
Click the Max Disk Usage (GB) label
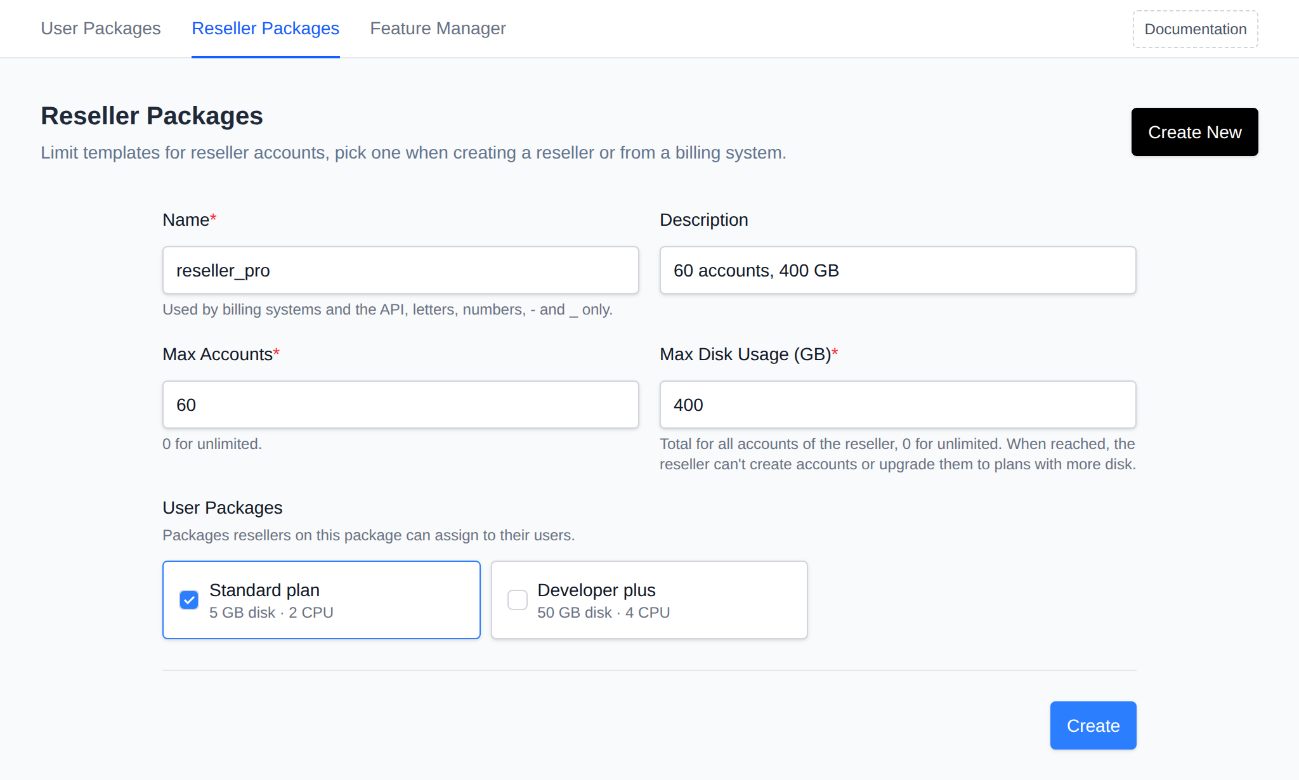(748, 354)
